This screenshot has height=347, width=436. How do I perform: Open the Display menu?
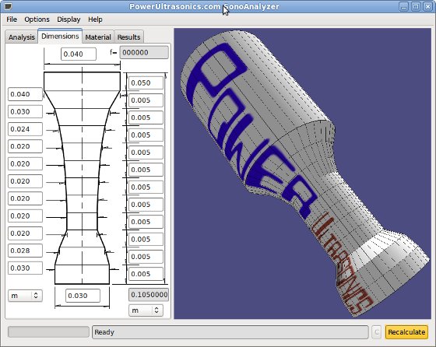coord(69,19)
